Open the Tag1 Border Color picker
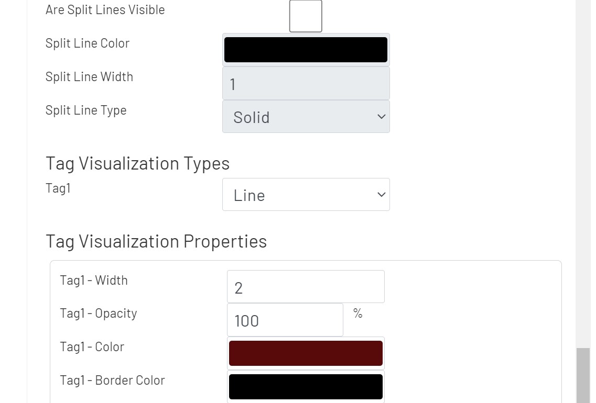 pos(306,386)
